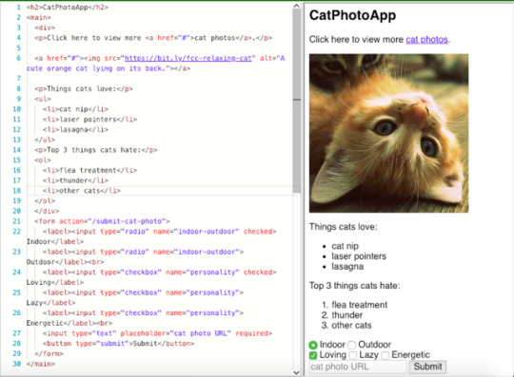Click 'other cats' numbered item in preview
The width and height of the screenshot is (514, 377).
pyautogui.click(x=351, y=326)
